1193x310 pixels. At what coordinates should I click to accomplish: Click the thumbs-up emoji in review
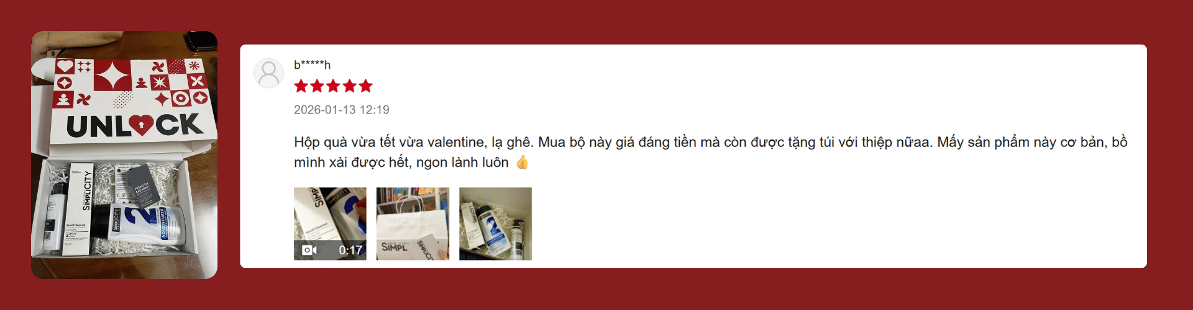pyautogui.click(x=522, y=162)
